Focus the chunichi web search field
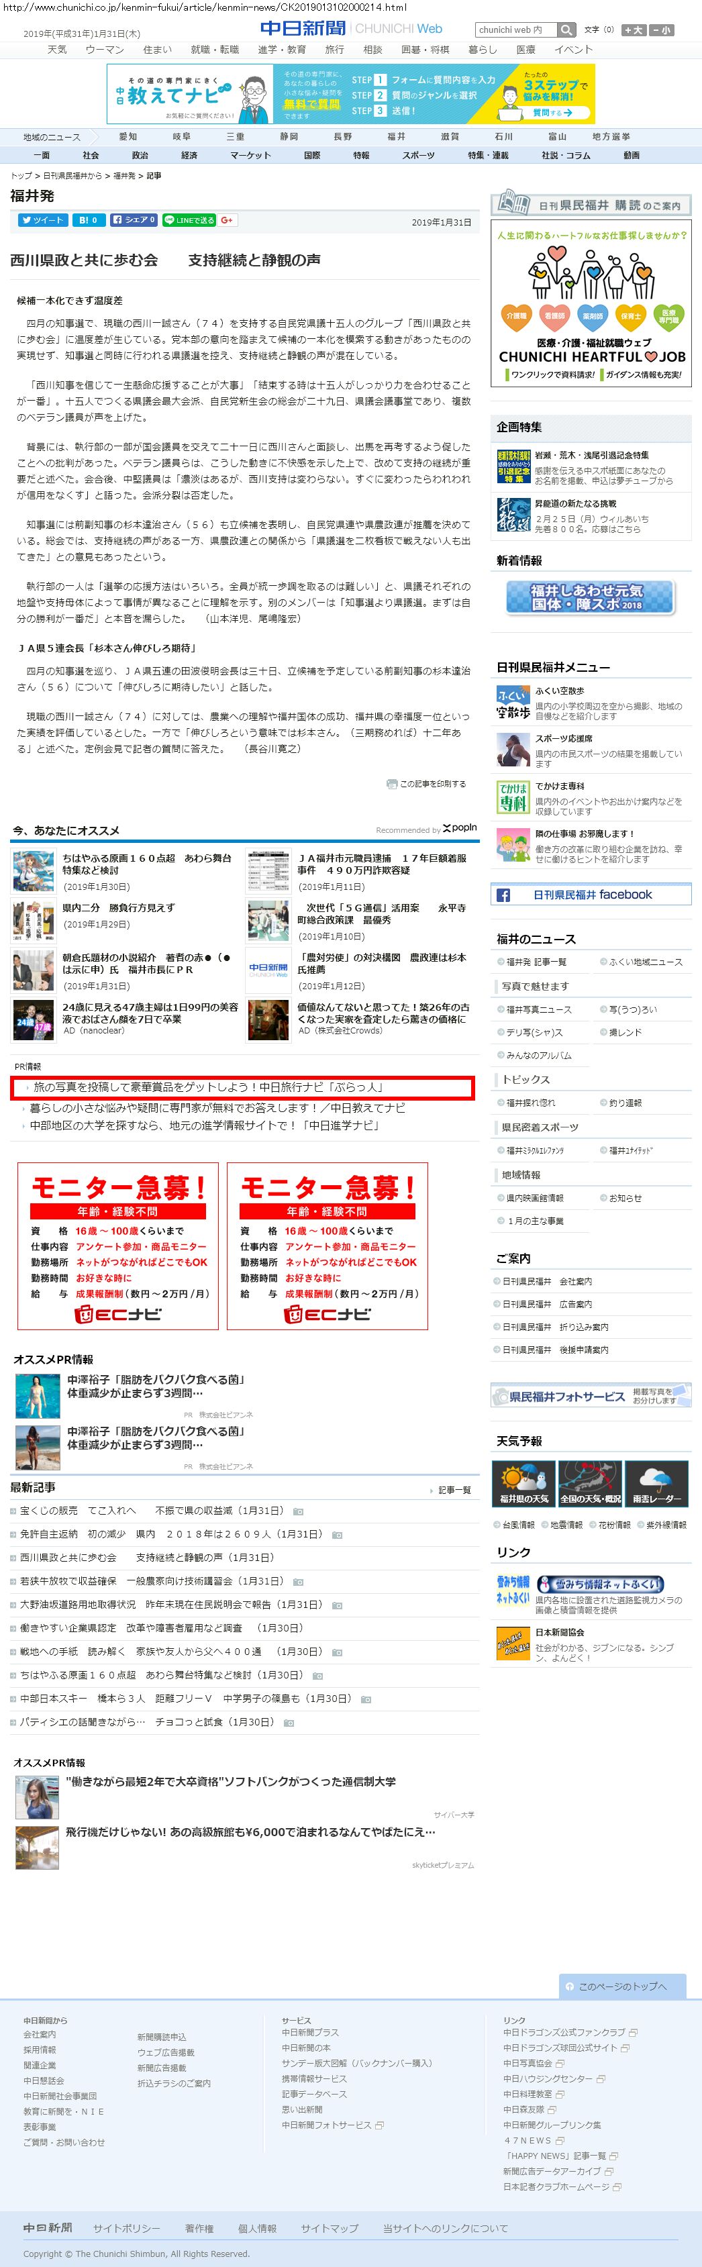This screenshot has width=702, height=2267. 516,30
